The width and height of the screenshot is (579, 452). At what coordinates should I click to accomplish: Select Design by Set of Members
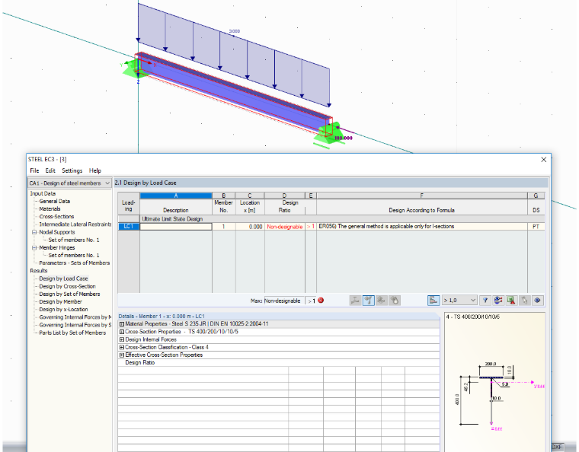click(70, 294)
